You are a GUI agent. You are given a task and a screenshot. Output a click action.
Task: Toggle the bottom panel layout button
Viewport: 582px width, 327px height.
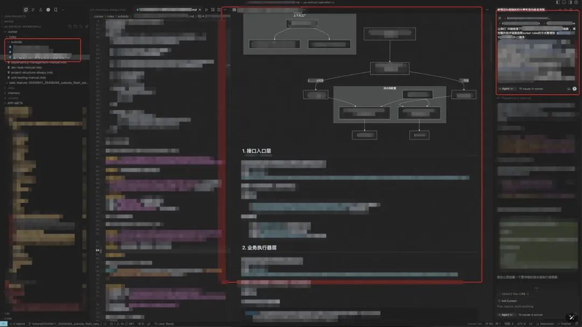564,3
